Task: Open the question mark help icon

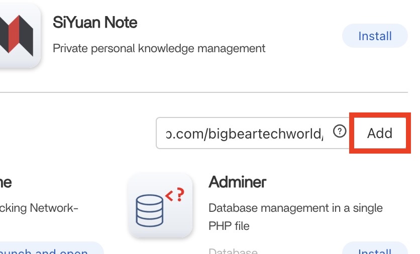Action: click(340, 132)
